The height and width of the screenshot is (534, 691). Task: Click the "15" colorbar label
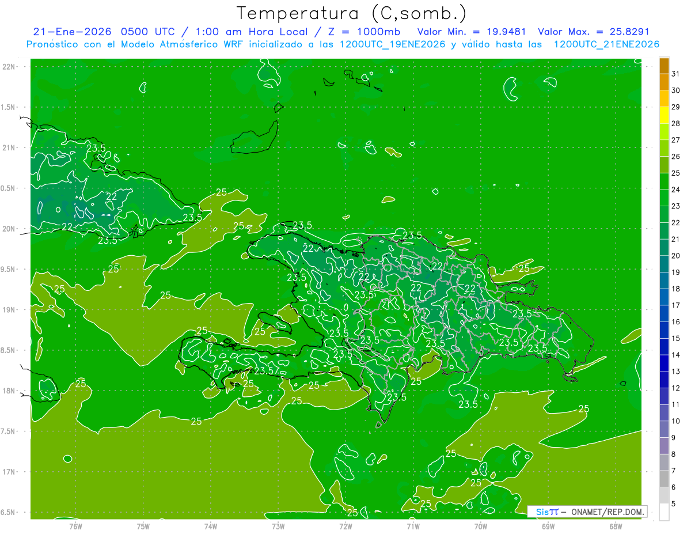pyautogui.click(x=676, y=338)
